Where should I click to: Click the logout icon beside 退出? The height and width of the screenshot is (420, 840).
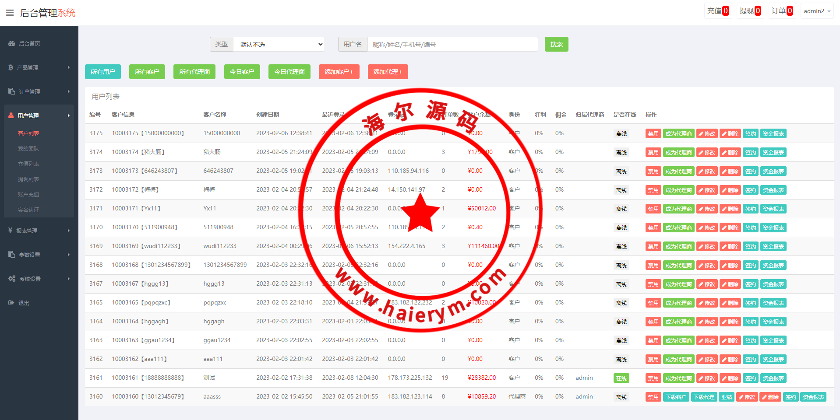11,303
